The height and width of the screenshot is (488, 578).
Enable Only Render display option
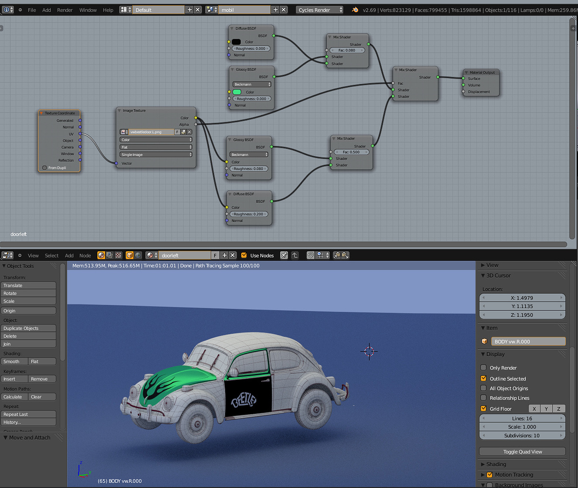(x=483, y=367)
